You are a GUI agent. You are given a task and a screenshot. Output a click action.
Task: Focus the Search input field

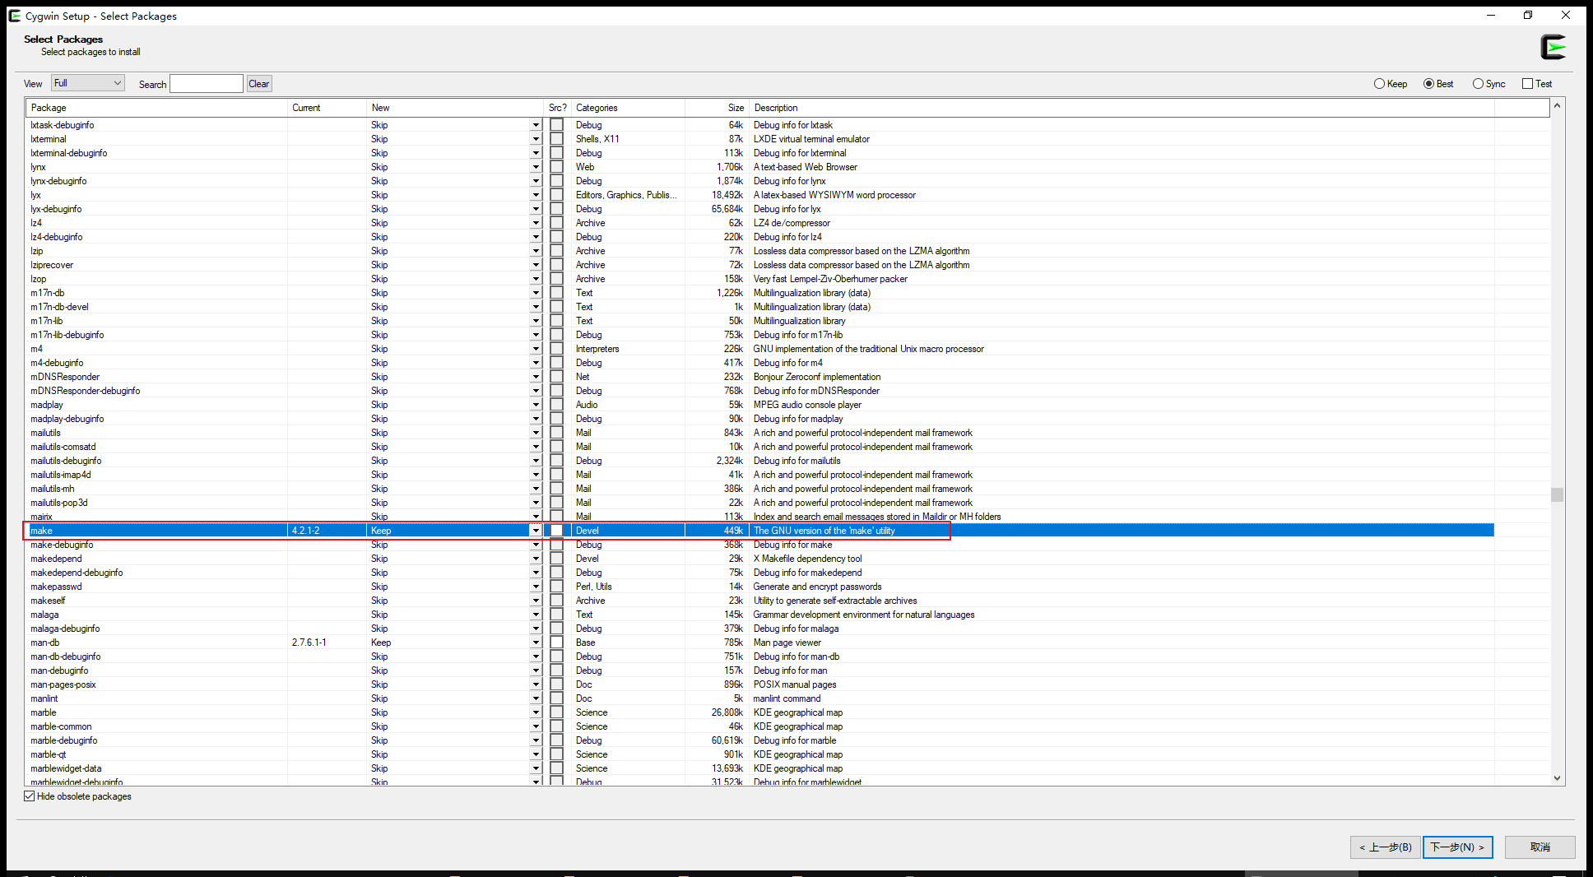pyautogui.click(x=207, y=84)
